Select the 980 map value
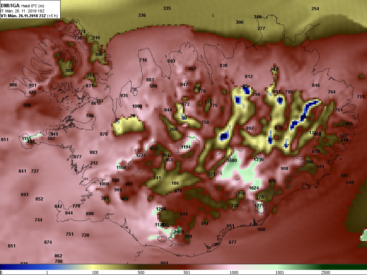The width and height of the screenshot is (367, 275). pyautogui.click(x=118, y=190)
